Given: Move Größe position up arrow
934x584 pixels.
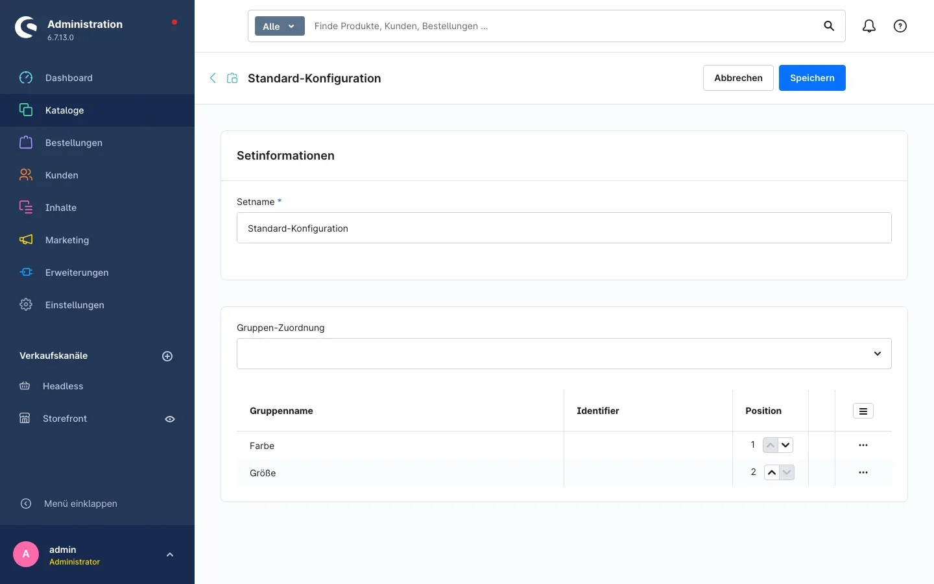Looking at the screenshot, I should (772, 472).
